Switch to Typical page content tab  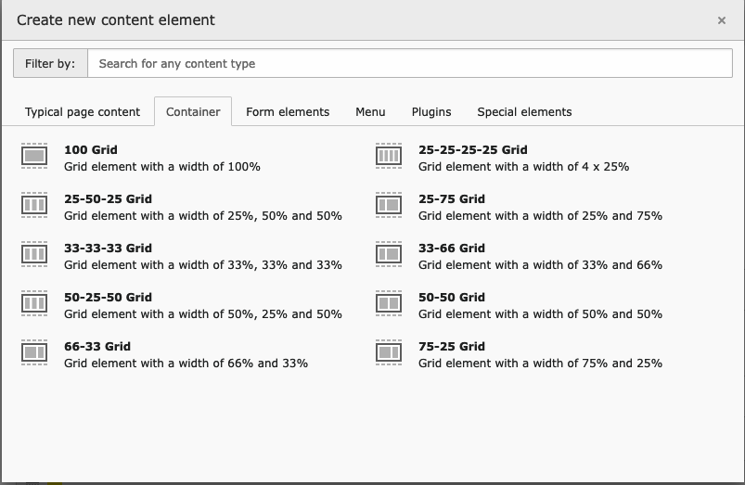click(83, 112)
